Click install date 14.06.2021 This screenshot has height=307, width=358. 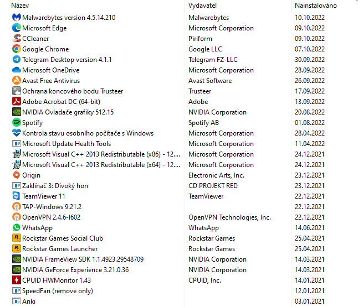pos(310,227)
